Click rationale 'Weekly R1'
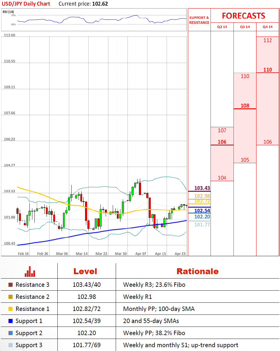Image resolution: width=280 pixels, height=351 pixels. pyautogui.click(x=137, y=297)
